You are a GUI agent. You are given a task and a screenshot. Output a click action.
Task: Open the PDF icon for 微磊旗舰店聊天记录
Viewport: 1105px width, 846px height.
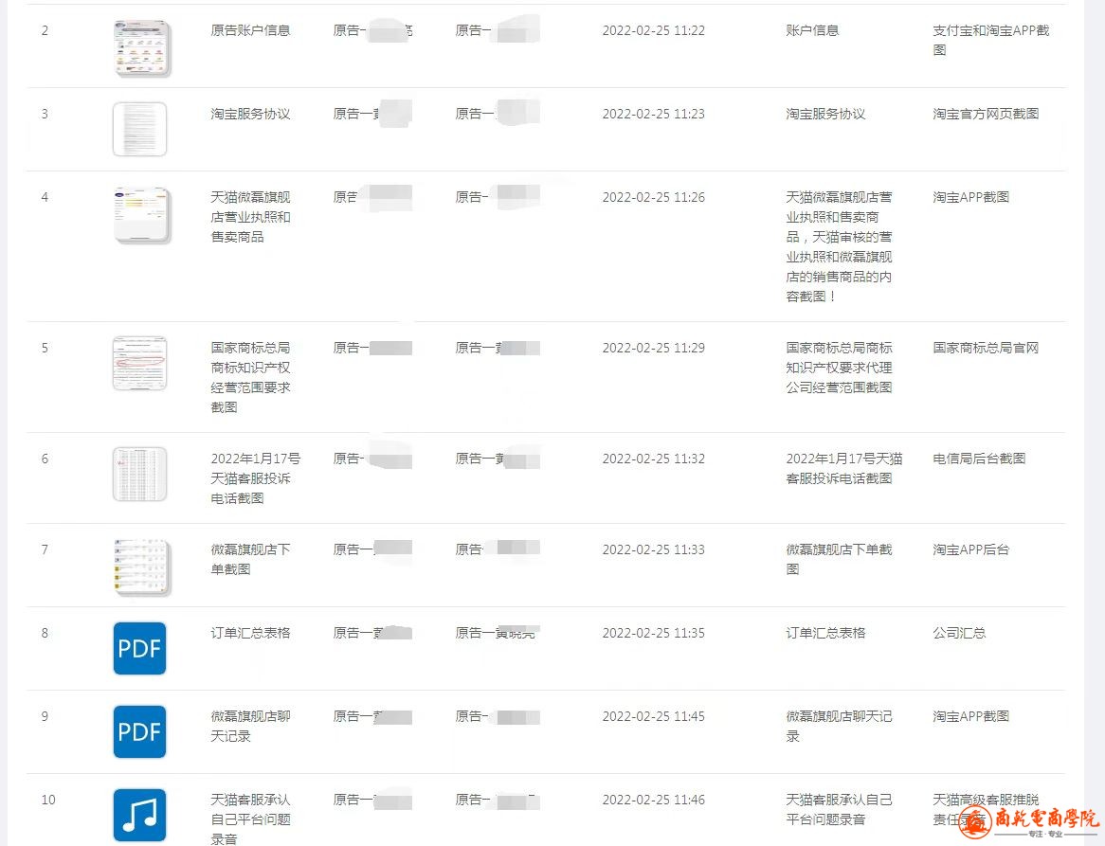pyautogui.click(x=139, y=732)
